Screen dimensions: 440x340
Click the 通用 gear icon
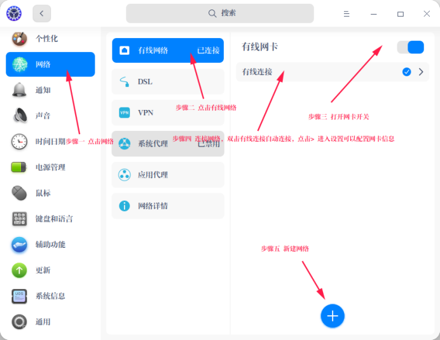point(19,322)
